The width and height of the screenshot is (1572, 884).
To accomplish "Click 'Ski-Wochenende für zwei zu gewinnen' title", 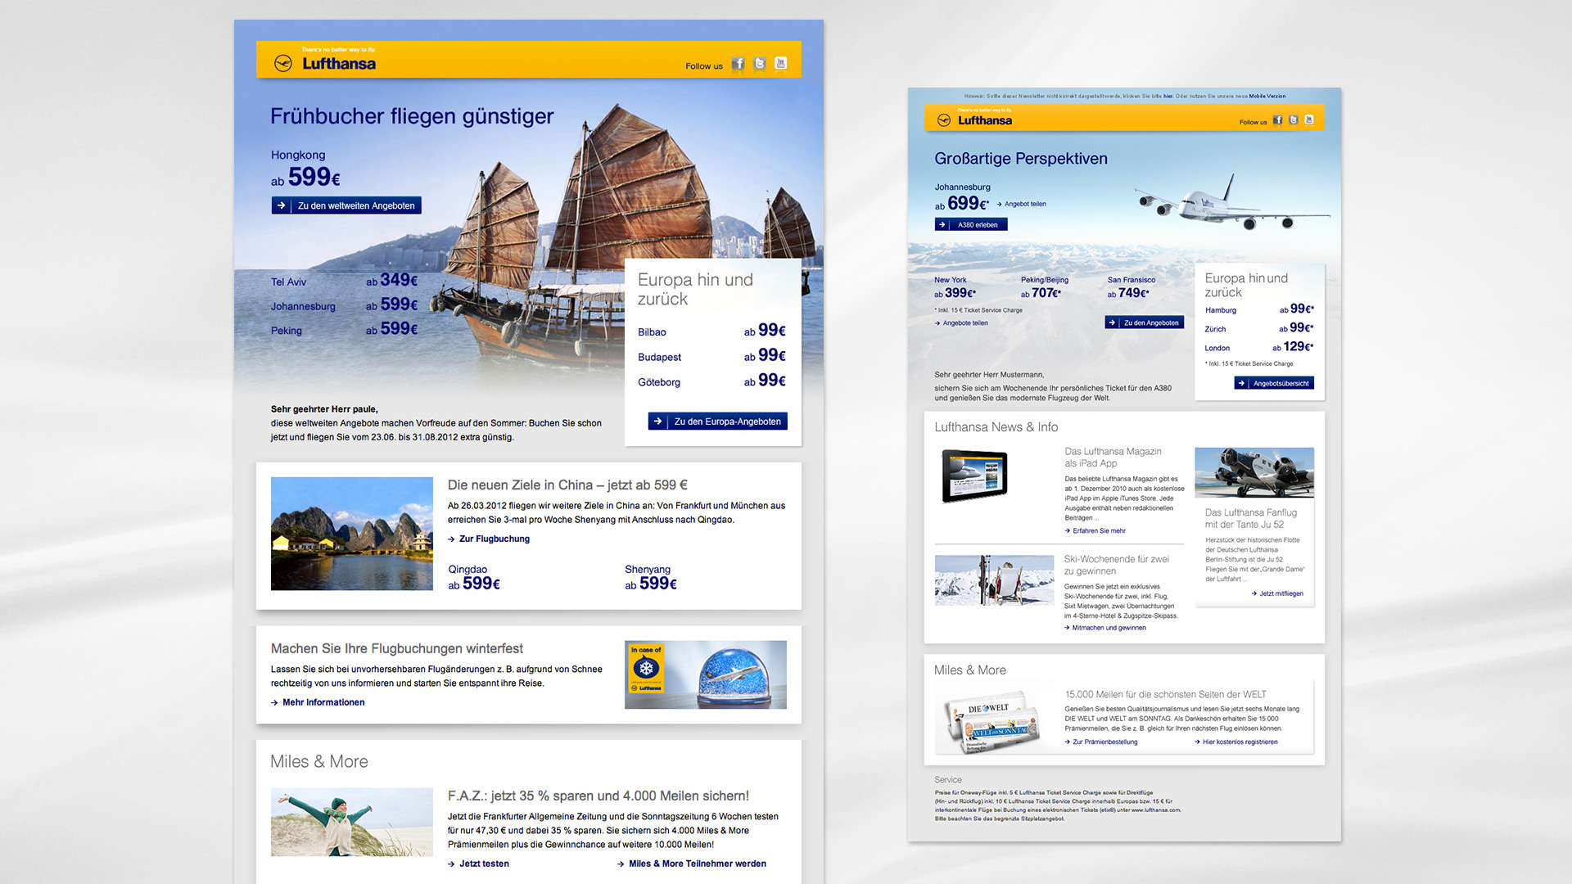I will click(1116, 565).
